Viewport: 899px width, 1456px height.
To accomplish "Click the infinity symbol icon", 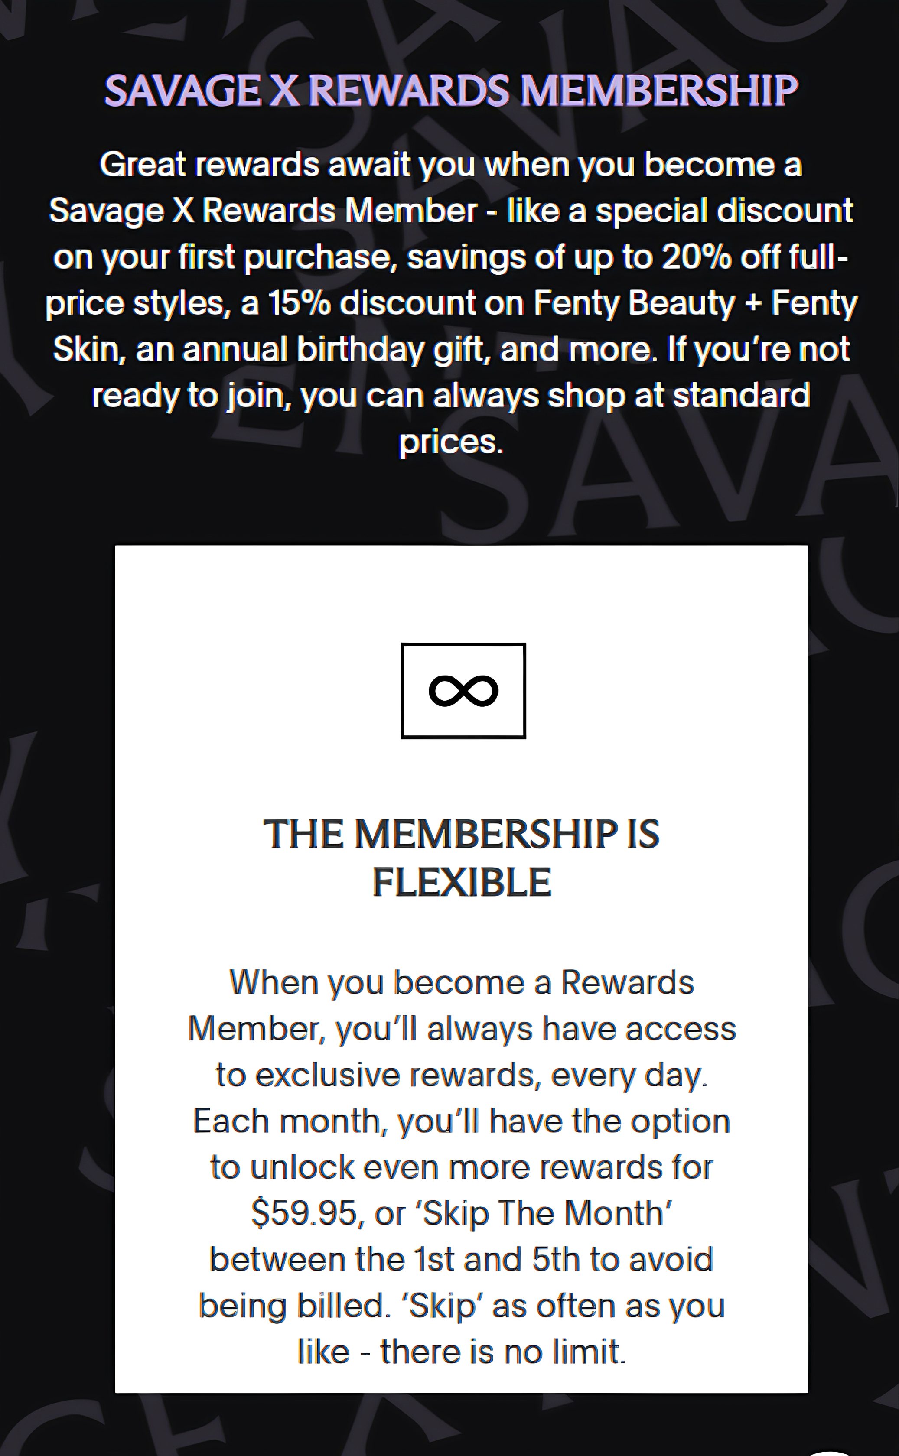I will [463, 691].
